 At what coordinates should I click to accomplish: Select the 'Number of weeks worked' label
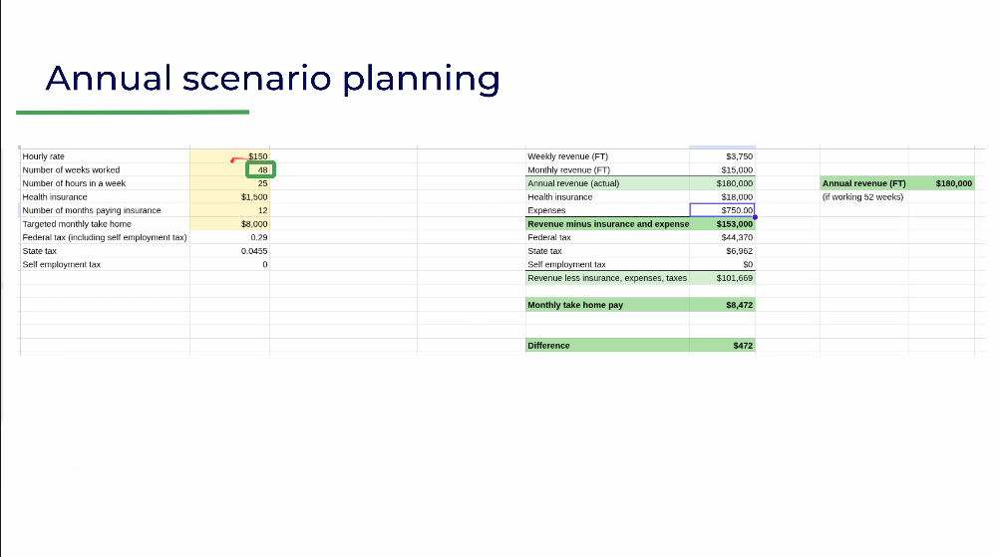click(71, 170)
